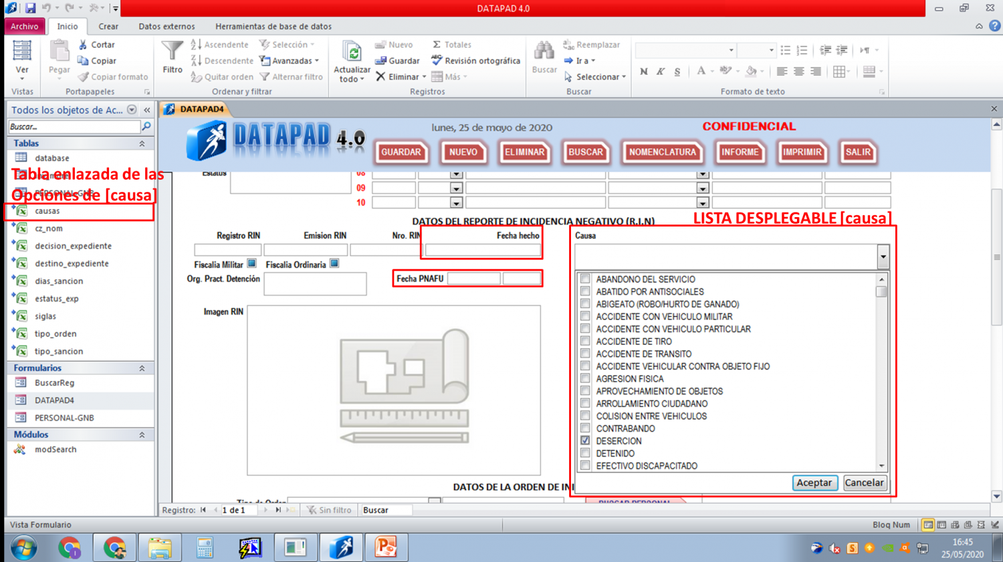Sort records with Ascendente

[x=219, y=45]
